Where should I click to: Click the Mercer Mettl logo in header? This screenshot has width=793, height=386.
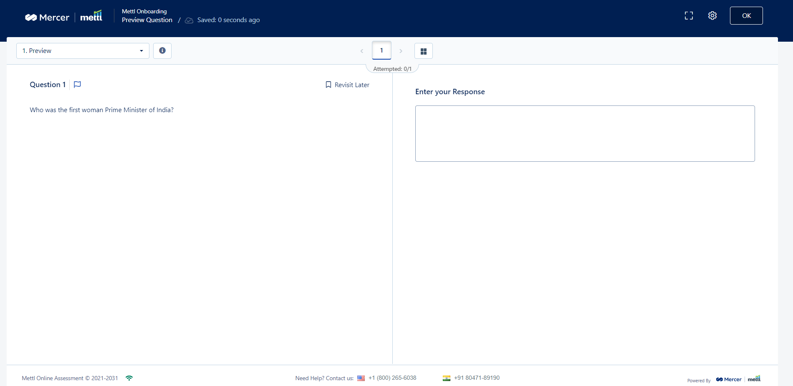[x=63, y=17]
